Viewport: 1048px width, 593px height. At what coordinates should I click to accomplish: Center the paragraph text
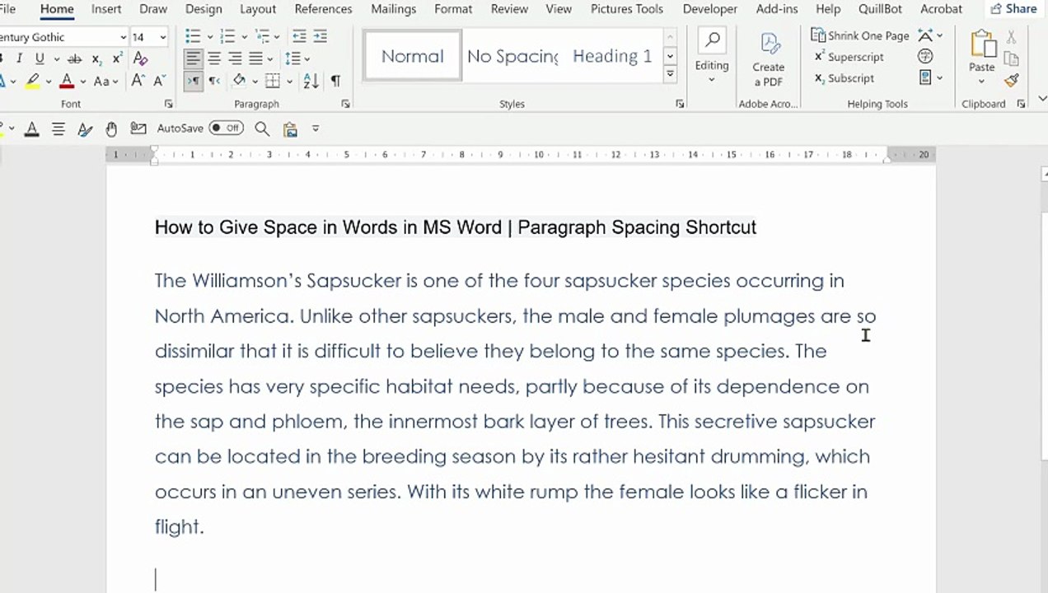point(214,58)
